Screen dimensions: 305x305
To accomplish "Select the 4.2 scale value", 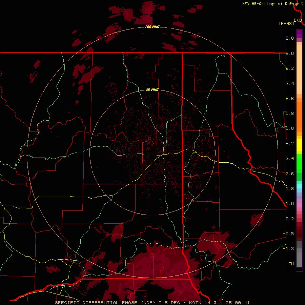I will (x=290, y=144).
